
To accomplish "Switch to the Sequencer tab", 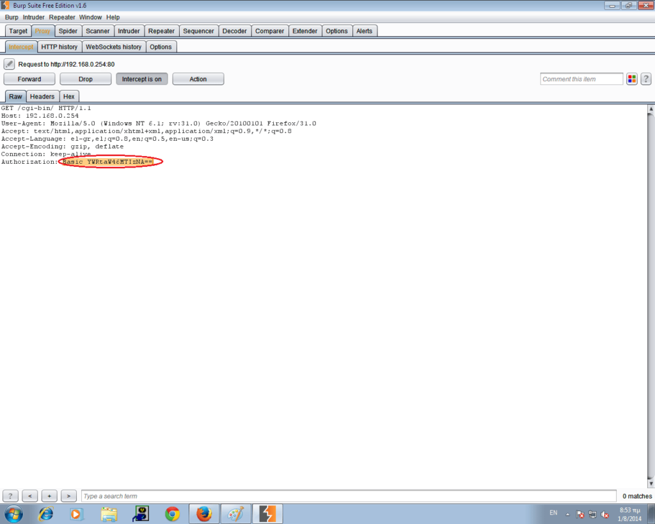I will (x=198, y=31).
